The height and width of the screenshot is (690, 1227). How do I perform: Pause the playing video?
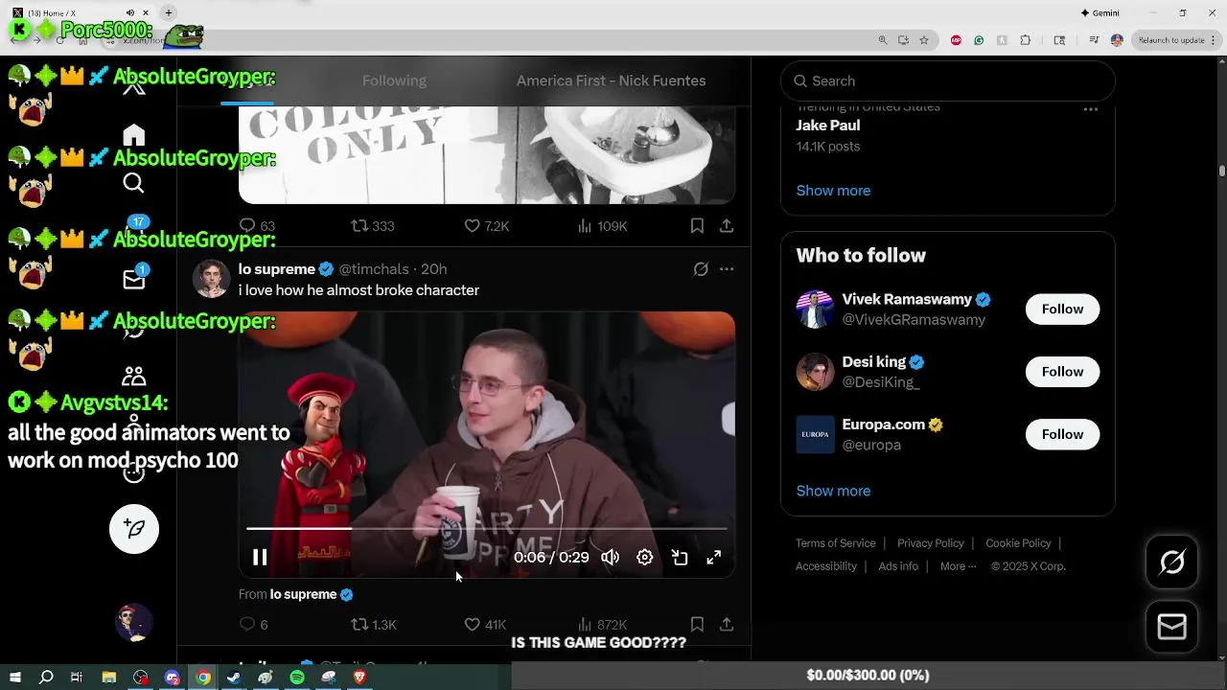click(x=260, y=558)
